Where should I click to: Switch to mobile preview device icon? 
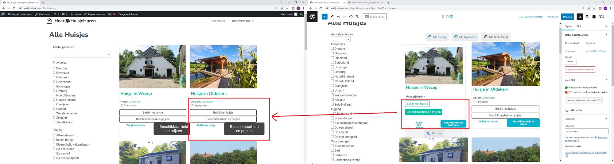[443, 17]
